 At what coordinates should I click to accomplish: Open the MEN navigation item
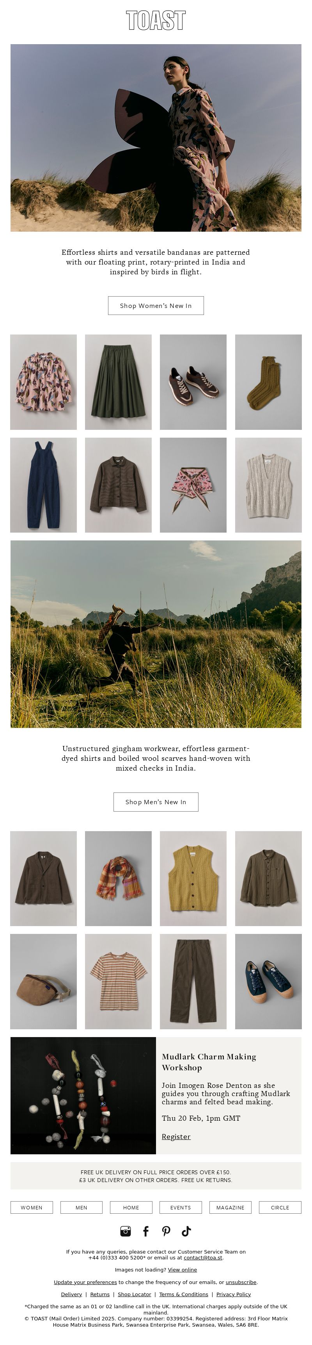coord(81,1207)
